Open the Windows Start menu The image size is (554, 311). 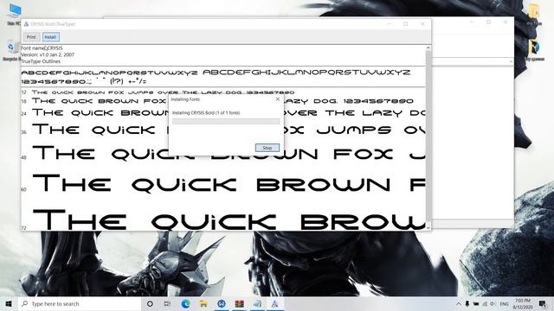9,303
